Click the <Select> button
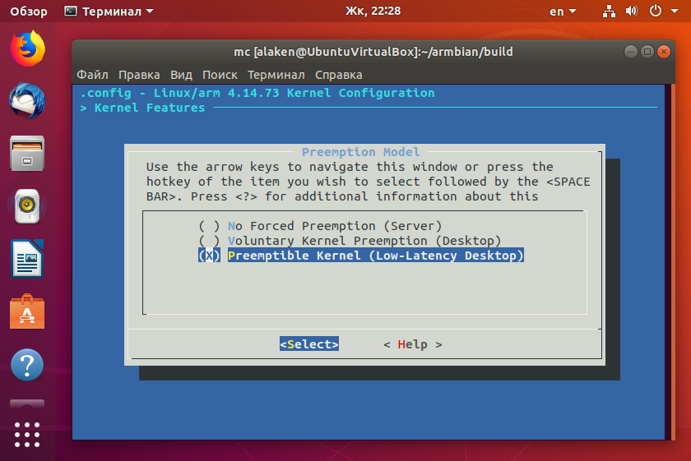The height and width of the screenshot is (461, 691). pyautogui.click(x=309, y=344)
